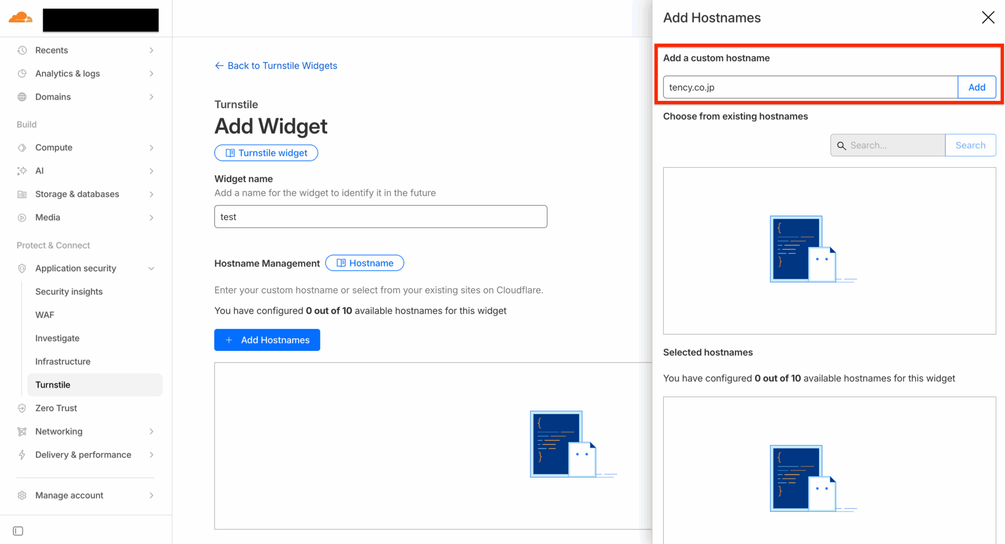Click the Domains globe icon
Screen dimensions: 1005x544
click(x=22, y=97)
